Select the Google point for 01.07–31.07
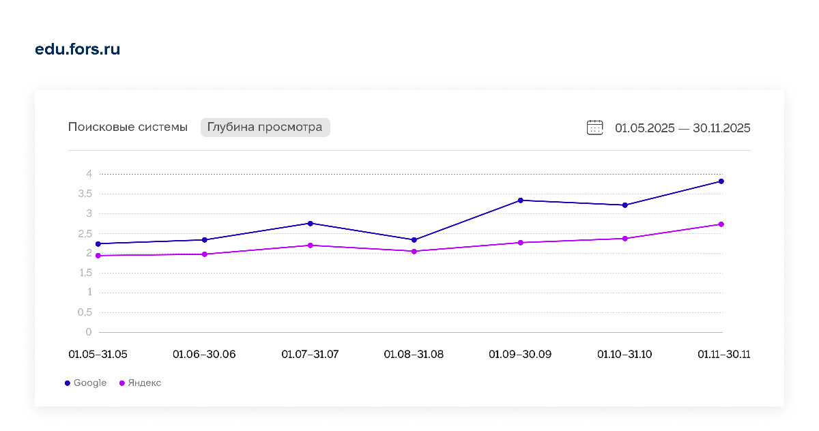The height and width of the screenshot is (431, 819). point(311,224)
